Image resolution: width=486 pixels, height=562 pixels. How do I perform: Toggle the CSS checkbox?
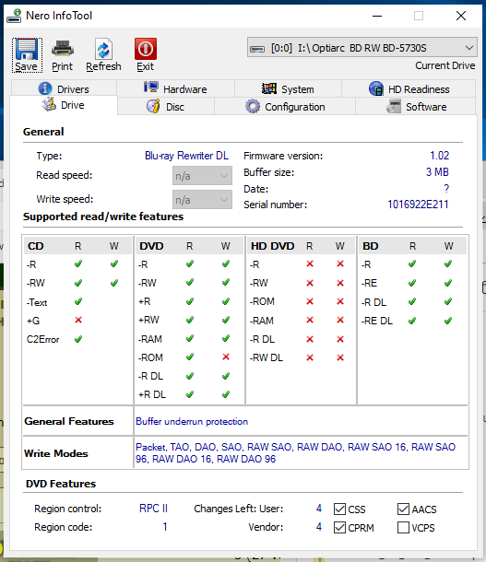tap(339, 509)
